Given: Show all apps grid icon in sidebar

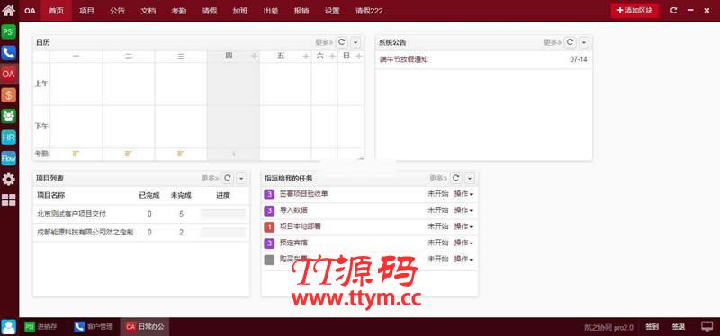Looking at the screenshot, I should point(9,199).
